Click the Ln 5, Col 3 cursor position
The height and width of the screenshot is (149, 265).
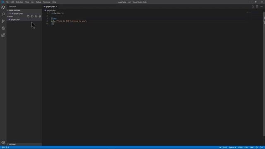point(223,147)
